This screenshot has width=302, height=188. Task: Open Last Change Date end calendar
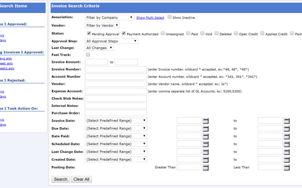pos(287,152)
